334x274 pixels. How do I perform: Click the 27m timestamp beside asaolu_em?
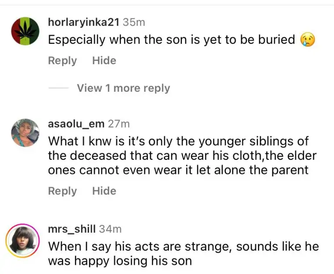(x=119, y=124)
